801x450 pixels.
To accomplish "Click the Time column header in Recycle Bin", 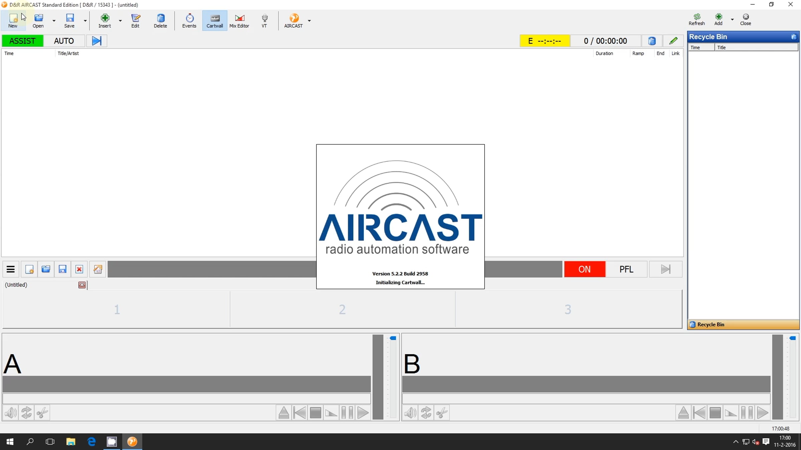I will [x=702, y=47].
